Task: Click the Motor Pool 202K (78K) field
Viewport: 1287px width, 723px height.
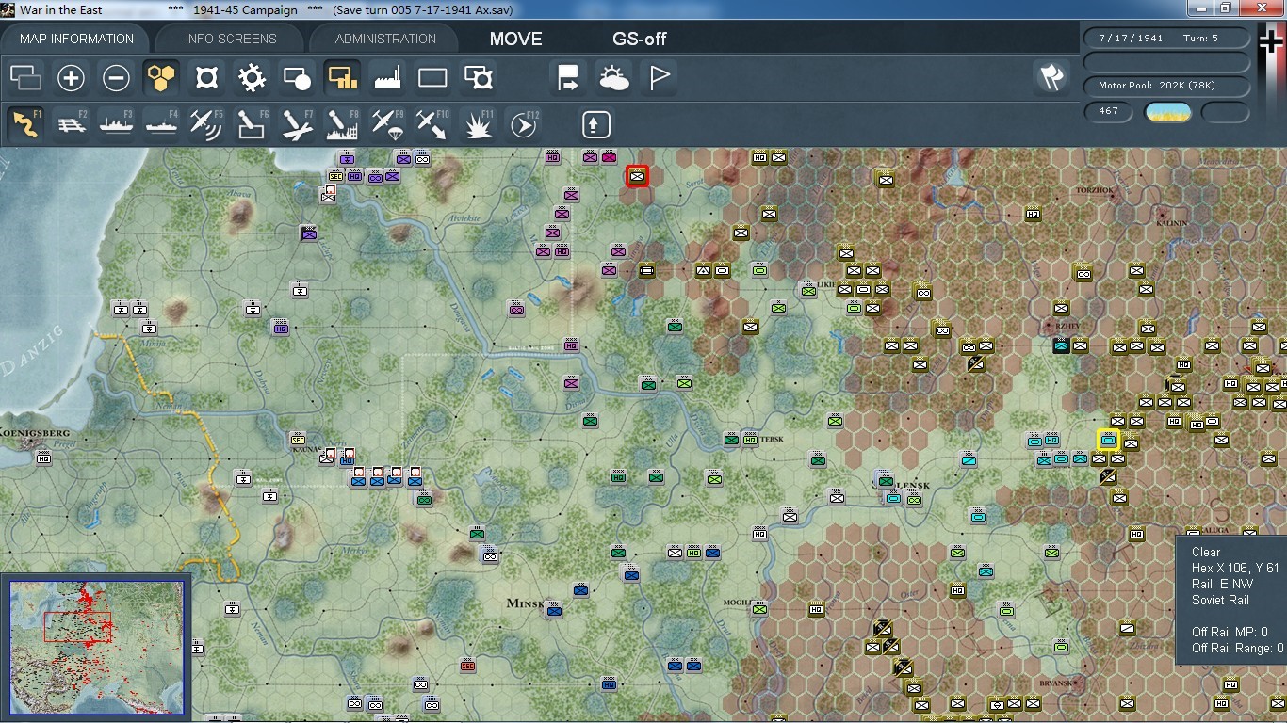Action: pos(1166,86)
